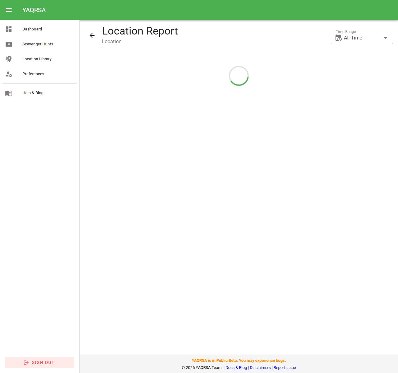398x373 pixels.
Task: Go back using the arrow icon
Action: pos(92,35)
